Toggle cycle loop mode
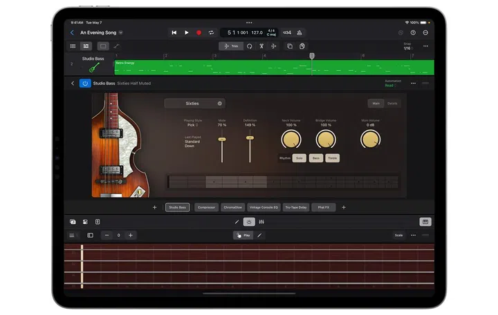 pyautogui.click(x=212, y=32)
